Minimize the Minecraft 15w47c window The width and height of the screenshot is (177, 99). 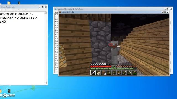pyautogui.click(x=162, y=12)
